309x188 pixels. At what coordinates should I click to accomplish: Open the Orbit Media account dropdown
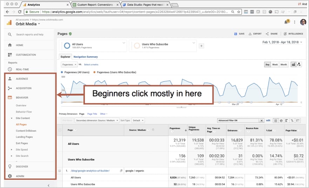pos(28,24)
